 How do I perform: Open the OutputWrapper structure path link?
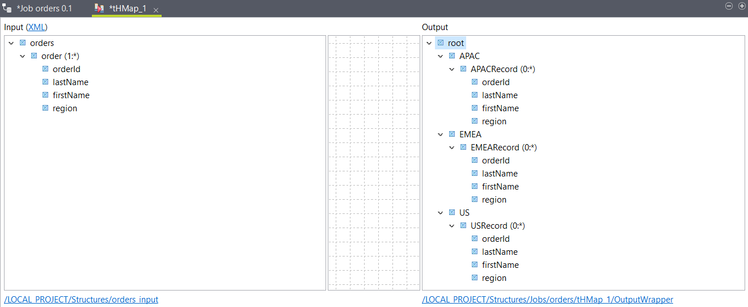(x=547, y=300)
